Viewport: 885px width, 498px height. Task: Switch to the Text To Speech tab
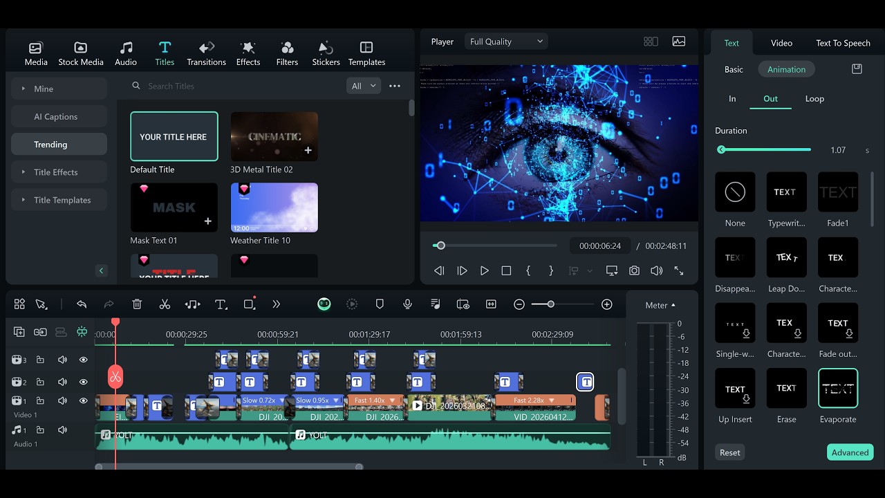843,43
